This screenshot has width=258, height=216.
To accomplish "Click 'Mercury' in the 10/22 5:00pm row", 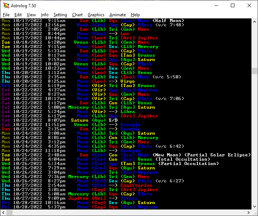I will (78, 107).
